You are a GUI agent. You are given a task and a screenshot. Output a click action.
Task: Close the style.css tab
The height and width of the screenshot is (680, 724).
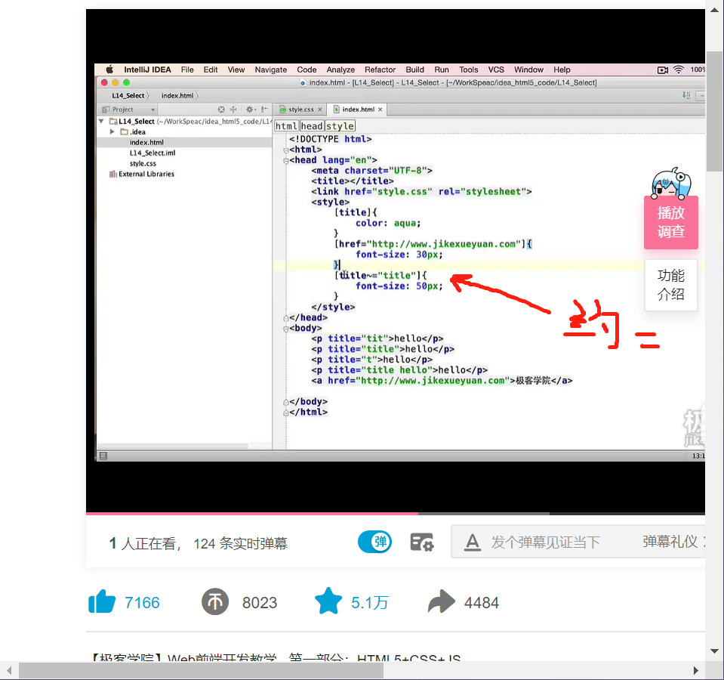tap(320, 110)
